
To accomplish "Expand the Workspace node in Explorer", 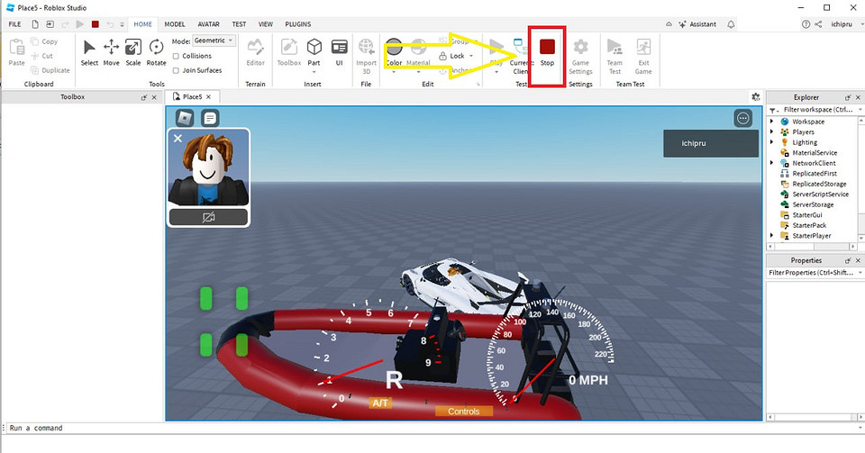I will tap(772, 122).
